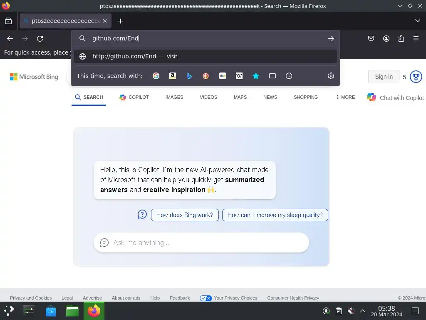426x320 pixels.
Task: Click Chat with Copilot
Action: pos(395,97)
